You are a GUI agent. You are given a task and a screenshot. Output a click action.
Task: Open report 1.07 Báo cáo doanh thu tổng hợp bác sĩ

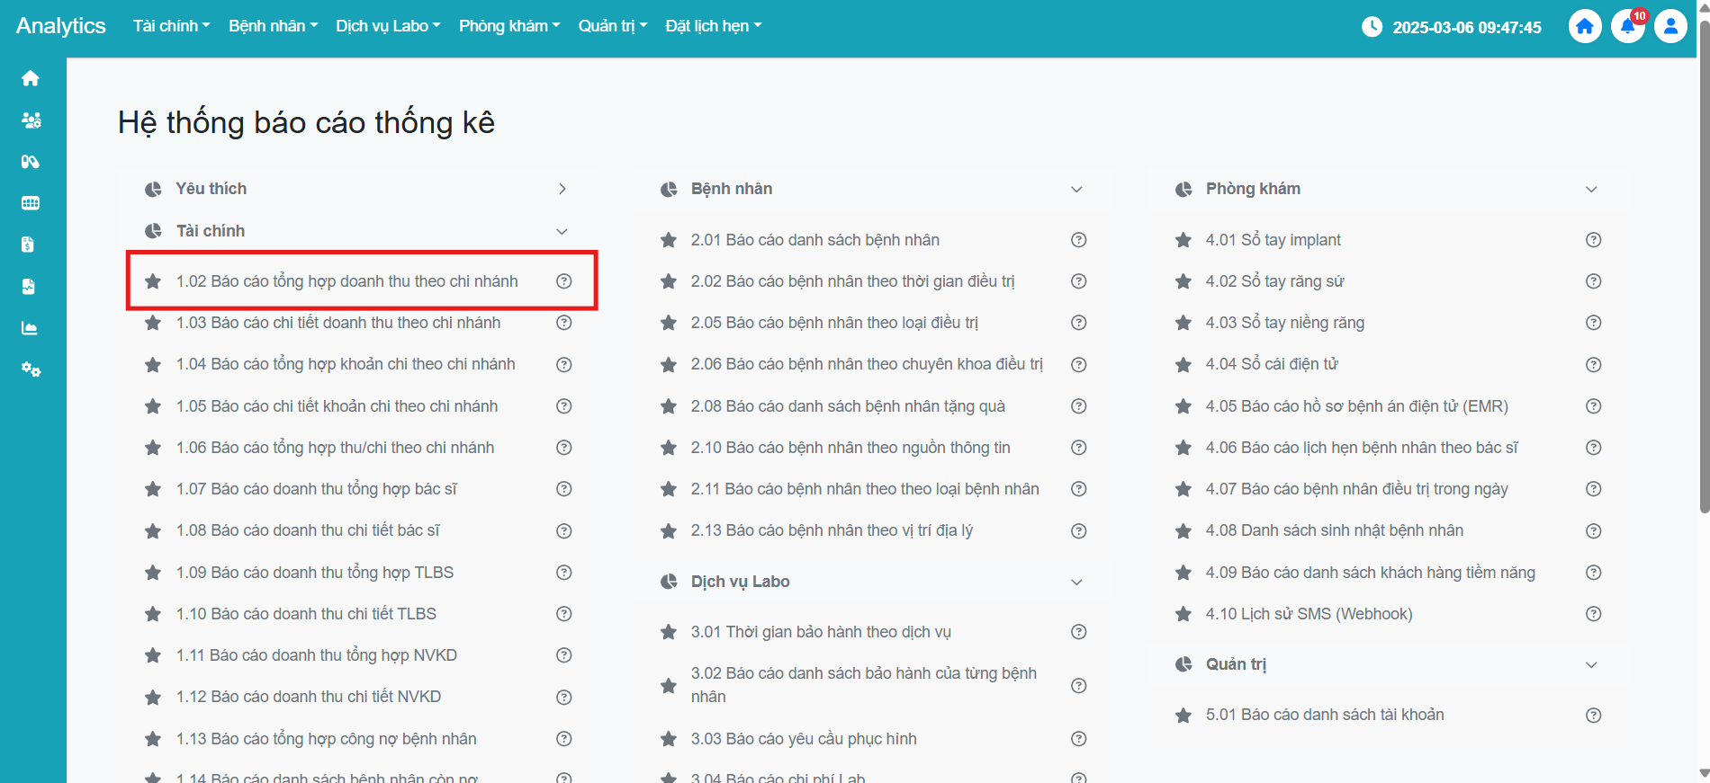pyautogui.click(x=317, y=489)
